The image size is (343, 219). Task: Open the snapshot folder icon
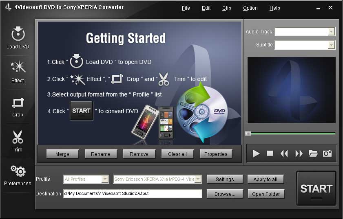pos(313,153)
